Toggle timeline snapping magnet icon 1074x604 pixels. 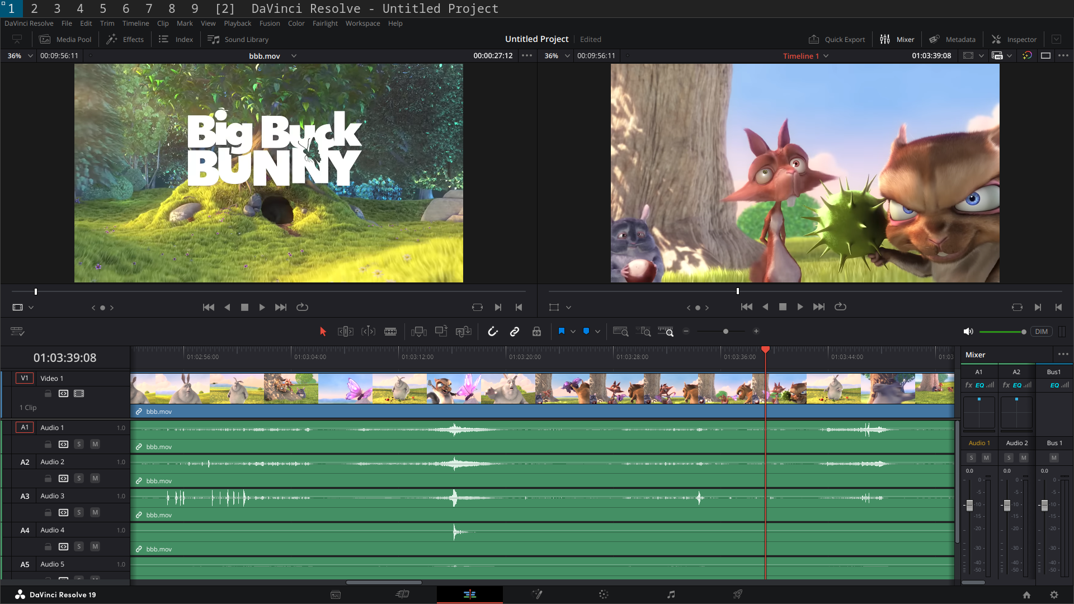tap(492, 332)
